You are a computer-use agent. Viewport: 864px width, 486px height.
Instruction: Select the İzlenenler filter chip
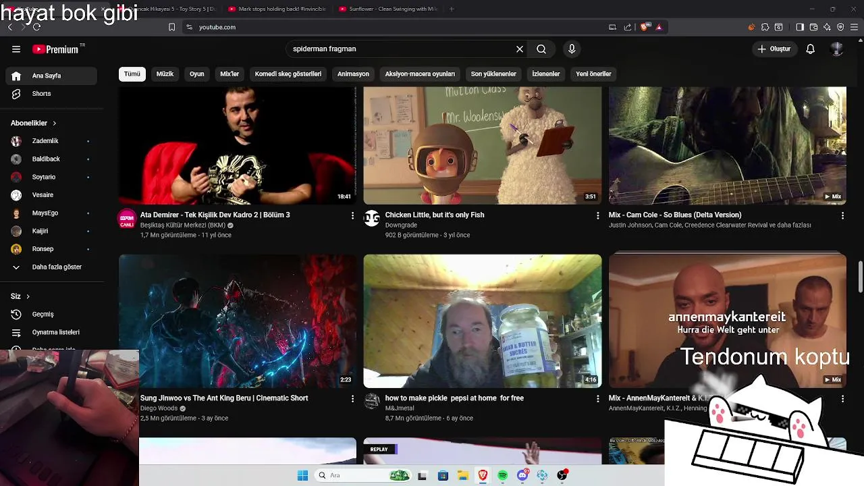pos(546,74)
